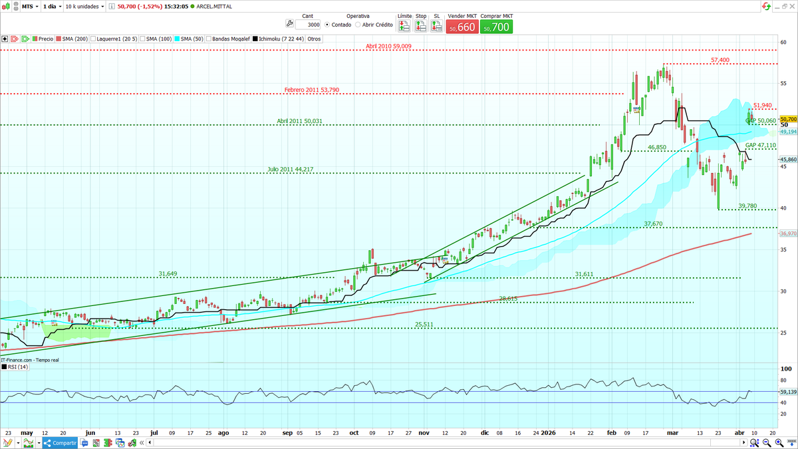
Task: Click the Precio indicator label
Action: [x=46, y=39]
